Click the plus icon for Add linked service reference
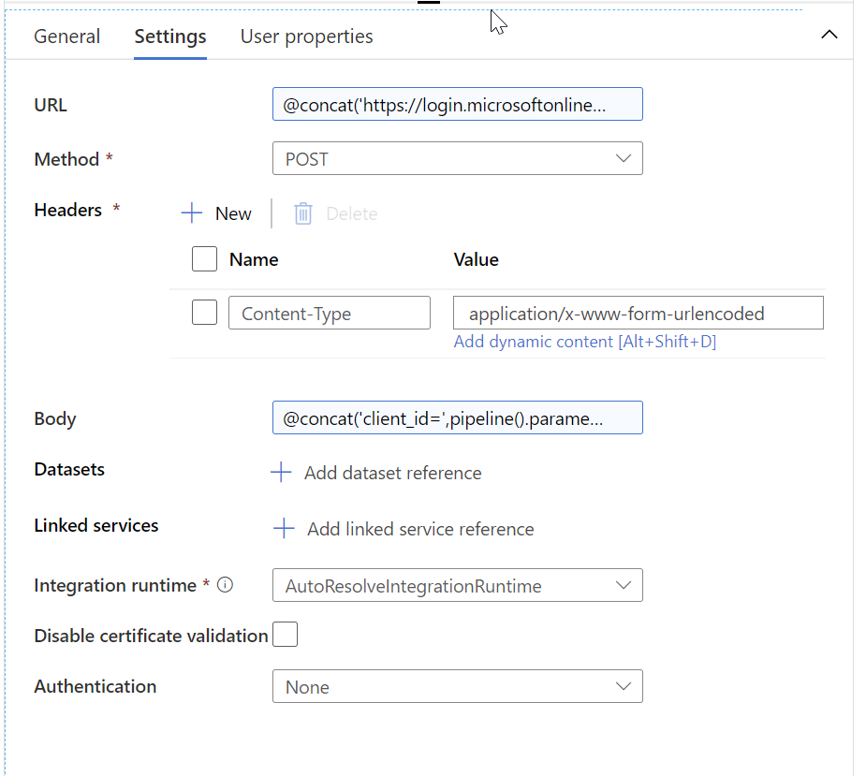The height and width of the screenshot is (776, 866). (x=284, y=529)
